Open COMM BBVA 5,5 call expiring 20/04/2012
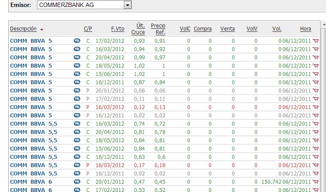The image size is (326, 192). point(34,132)
